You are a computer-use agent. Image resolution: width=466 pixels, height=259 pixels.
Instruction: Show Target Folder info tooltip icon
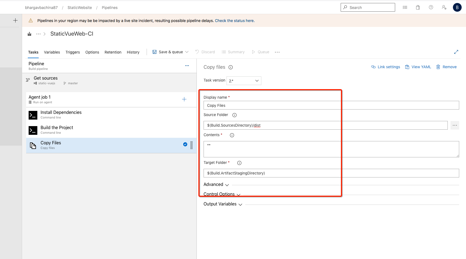[239, 163]
